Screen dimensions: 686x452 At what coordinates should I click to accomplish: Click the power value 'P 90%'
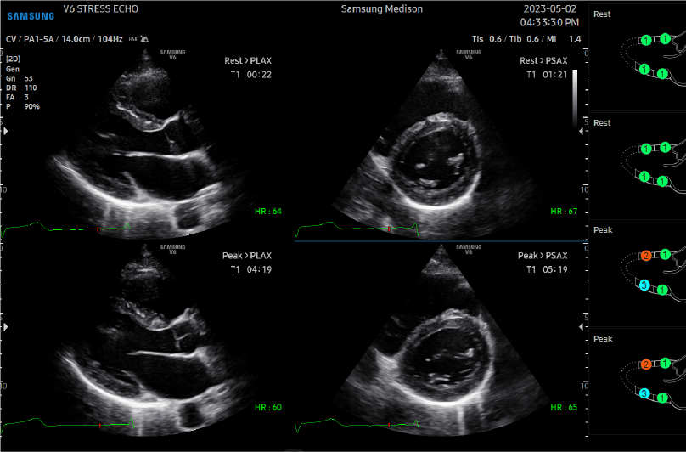coord(23,106)
